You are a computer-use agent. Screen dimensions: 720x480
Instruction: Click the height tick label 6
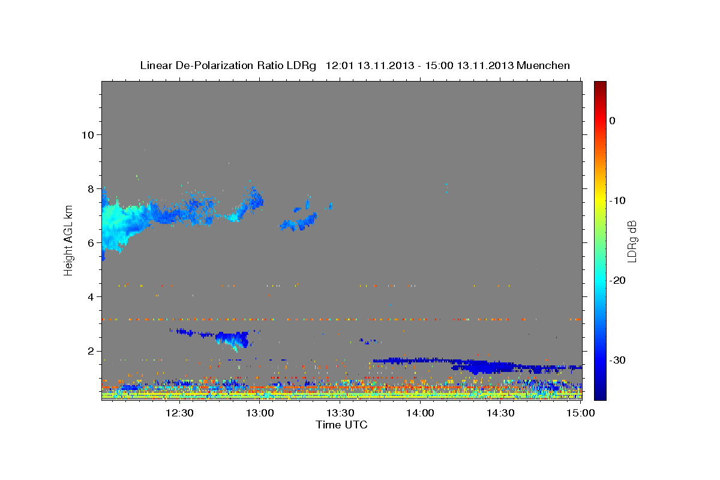click(90, 242)
